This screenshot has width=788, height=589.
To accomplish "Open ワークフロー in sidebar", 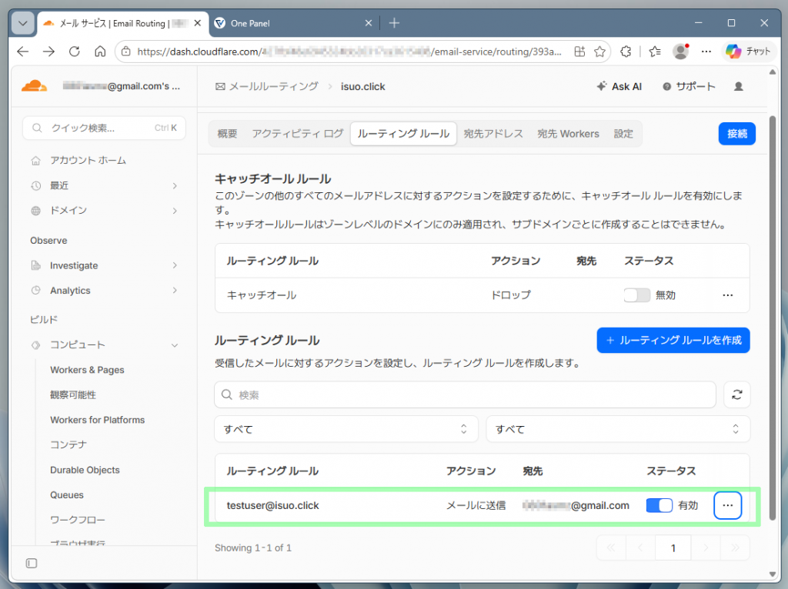I will (78, 520).
